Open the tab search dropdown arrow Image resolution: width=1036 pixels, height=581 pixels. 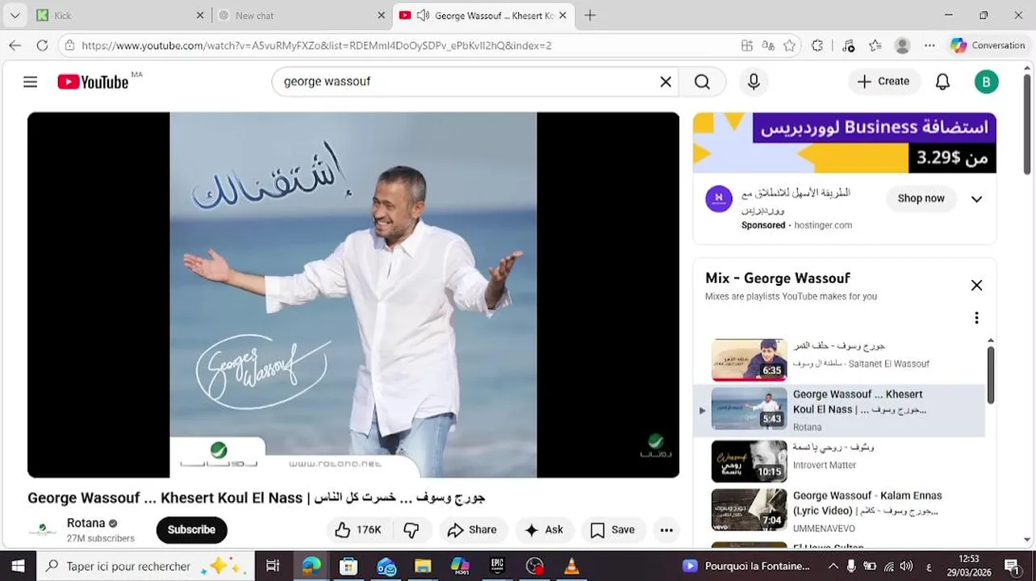pos(15,15)
